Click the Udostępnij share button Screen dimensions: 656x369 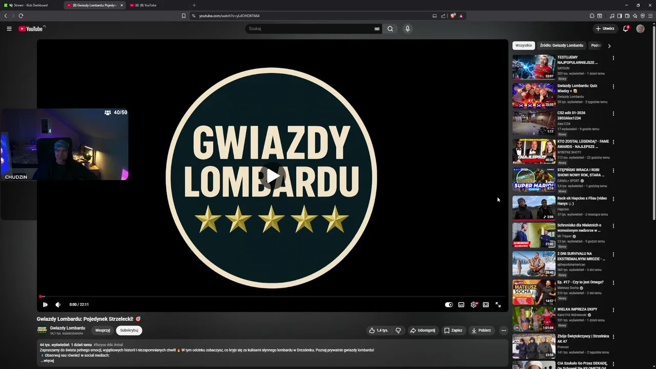[423, 331]
